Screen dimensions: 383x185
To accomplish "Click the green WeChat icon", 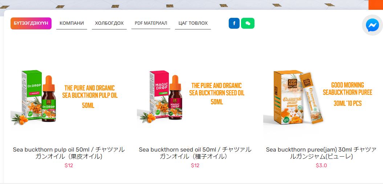I will pyautogui.click(x=248, y=23).
